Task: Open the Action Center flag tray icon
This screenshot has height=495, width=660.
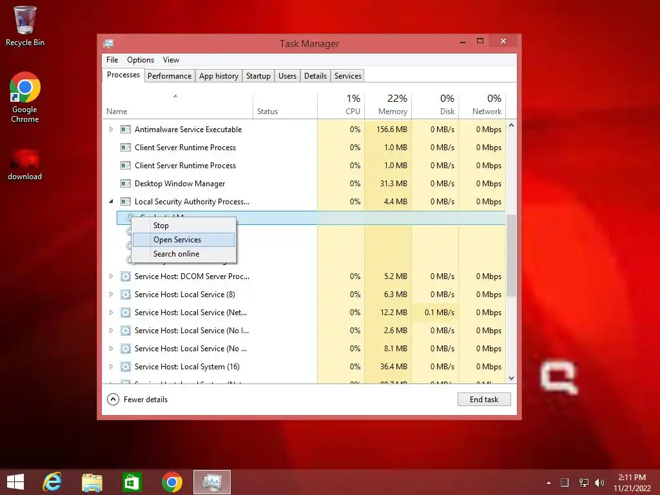Action: [x=565, y=483]
